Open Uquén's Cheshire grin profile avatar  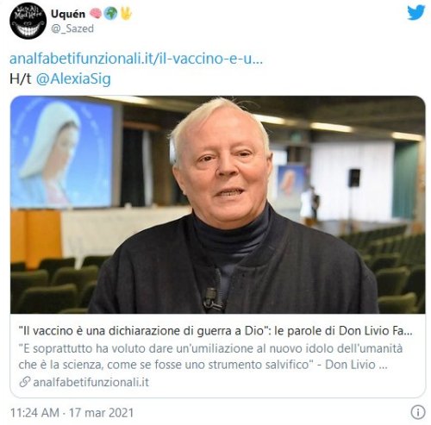[28, 21]
